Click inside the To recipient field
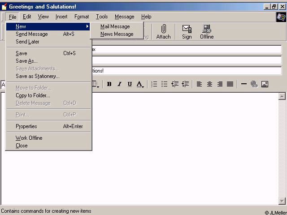This screenshot has height=215, width=287. pos(187,49)
